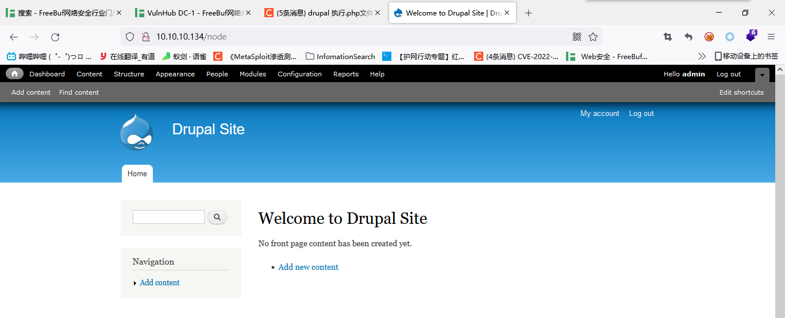785x318 pixels.
Task: Click Add content in Navigation block
Action: pos(160,282)
